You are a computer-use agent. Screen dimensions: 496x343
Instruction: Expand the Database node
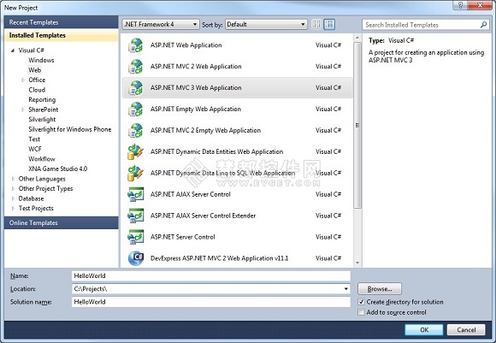(13, 198)
